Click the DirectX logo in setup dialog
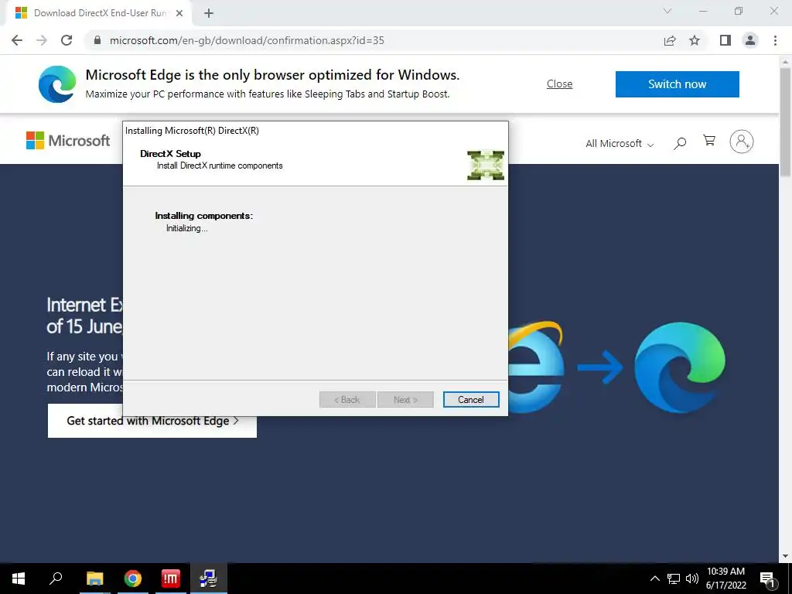Screen dimensions: 792x594 (486, 166)
